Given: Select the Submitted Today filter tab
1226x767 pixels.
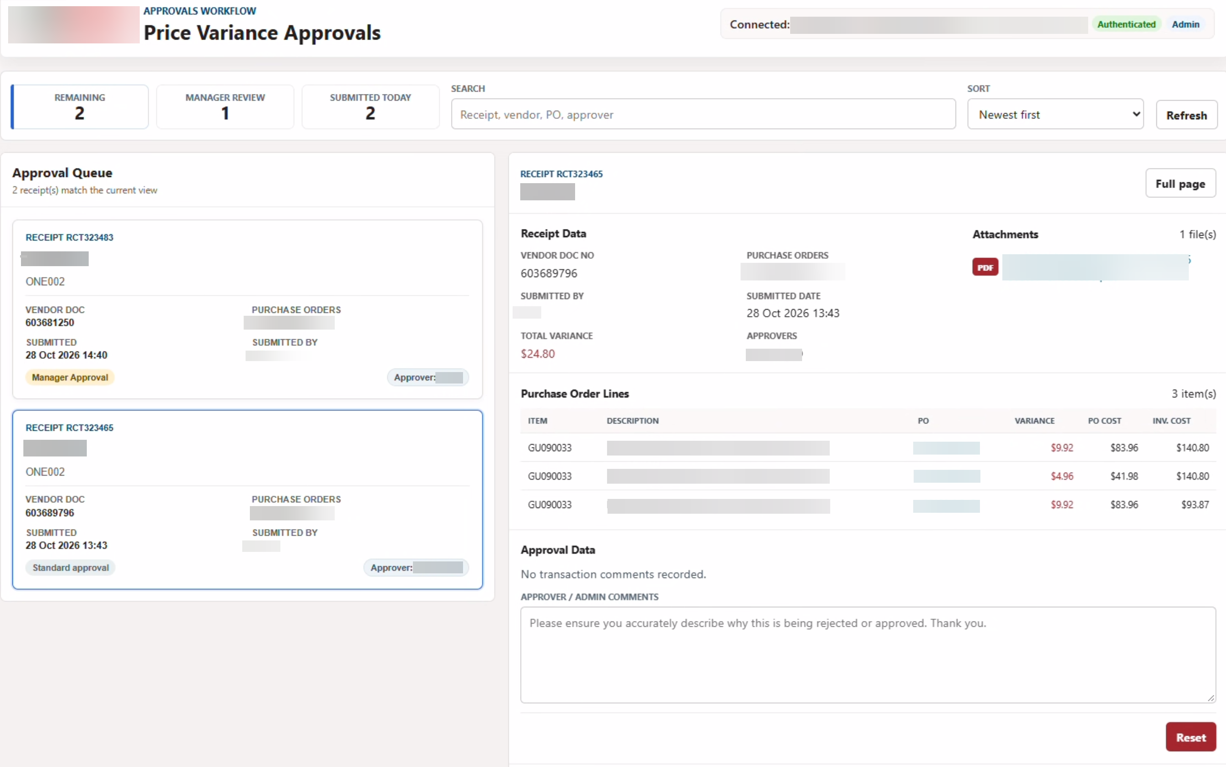Looking at the screenshot, I should [370, 106].
